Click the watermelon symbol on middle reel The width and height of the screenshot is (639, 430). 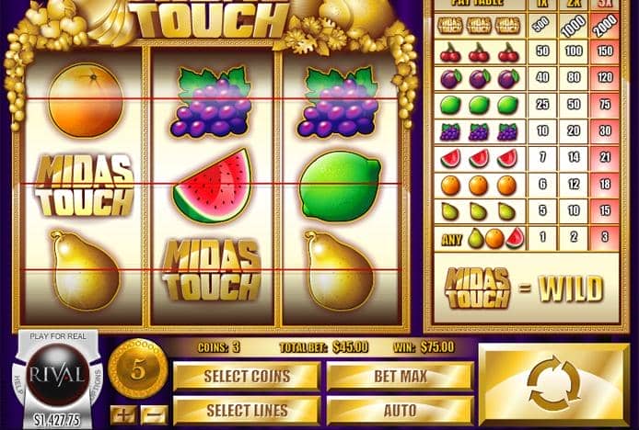tap(213, 186)
